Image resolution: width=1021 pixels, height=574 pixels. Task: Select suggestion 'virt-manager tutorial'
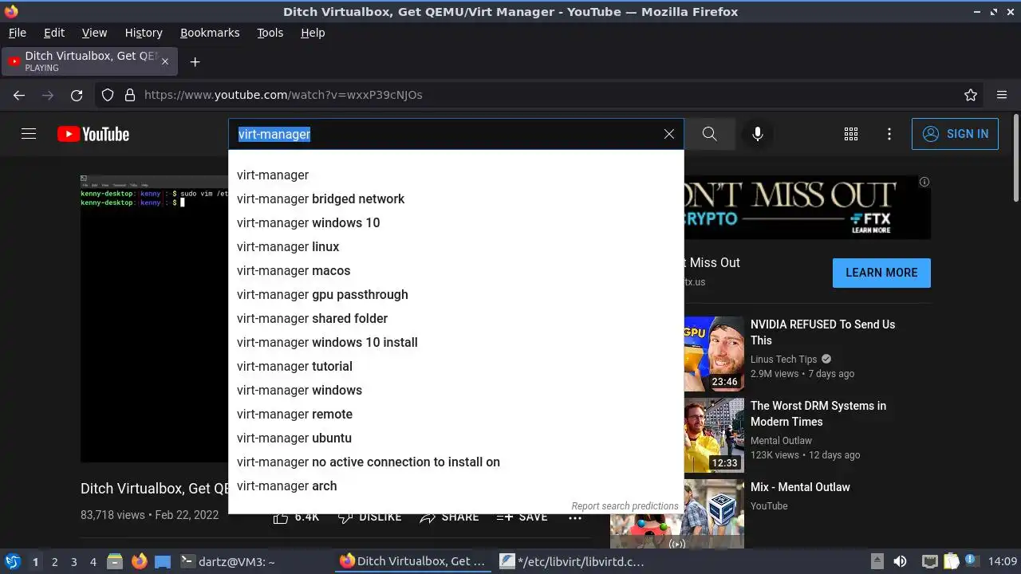tap(455, 366)
